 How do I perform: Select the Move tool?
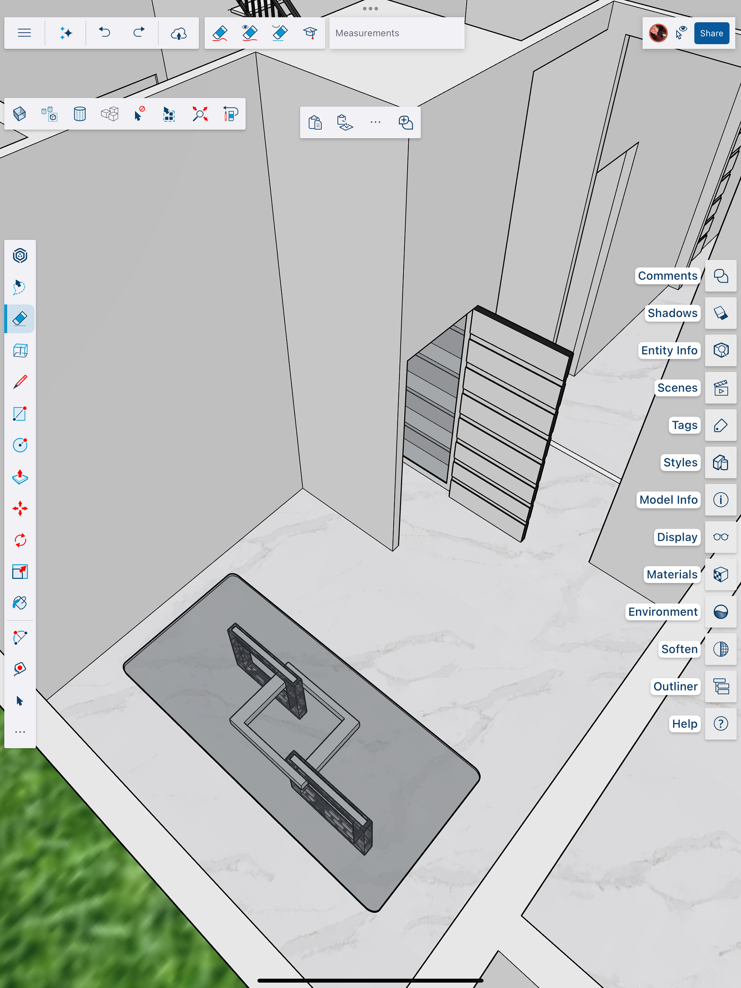point(20,508)
